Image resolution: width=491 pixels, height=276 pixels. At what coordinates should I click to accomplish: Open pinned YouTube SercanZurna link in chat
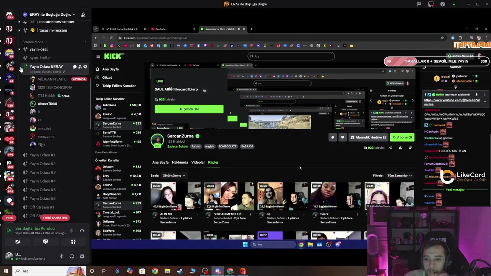point(452,102)
